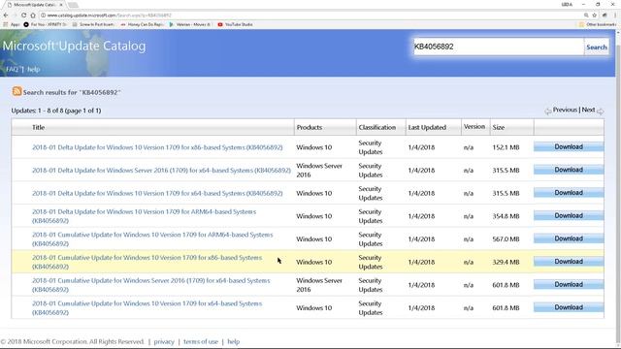Click the extension icon beside the star
Viewport: 621px width, 349px height.
click(605, 16)
